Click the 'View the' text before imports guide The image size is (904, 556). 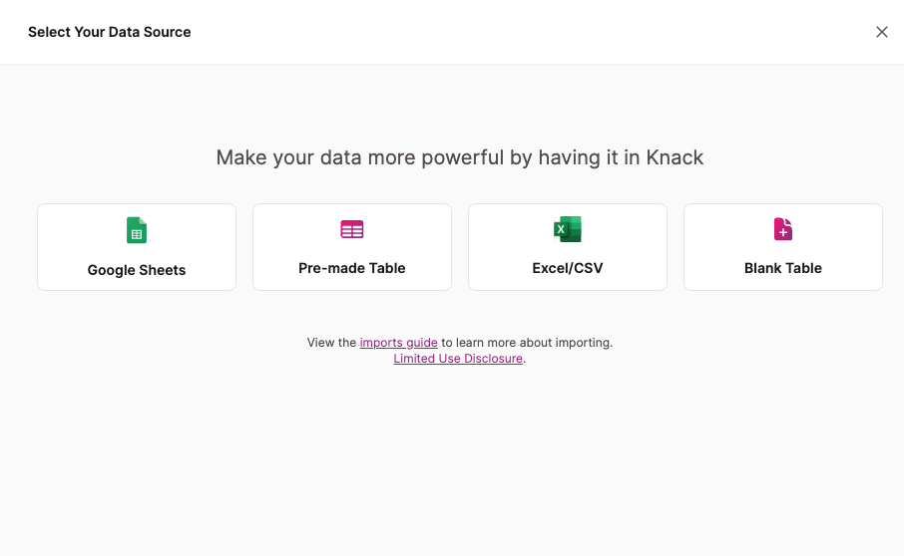331,343
